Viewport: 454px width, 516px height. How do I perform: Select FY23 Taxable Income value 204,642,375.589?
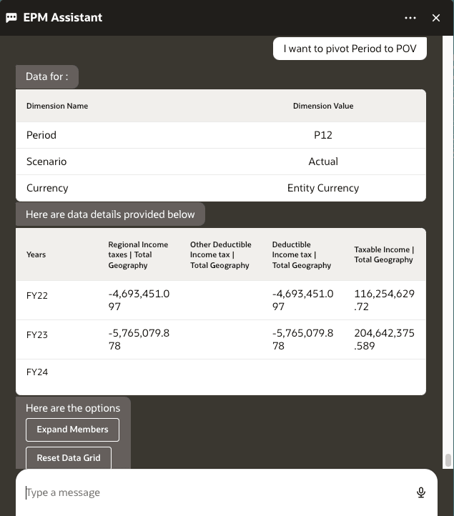[x=384, y=339]
